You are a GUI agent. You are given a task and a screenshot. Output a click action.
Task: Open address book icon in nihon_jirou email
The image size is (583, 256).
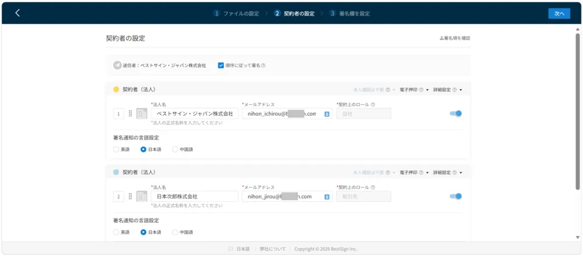pos(327,197)
